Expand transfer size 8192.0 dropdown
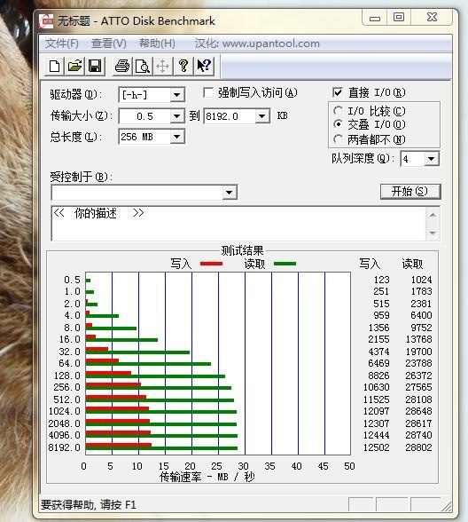468x522 pixels. pos(262,116)
